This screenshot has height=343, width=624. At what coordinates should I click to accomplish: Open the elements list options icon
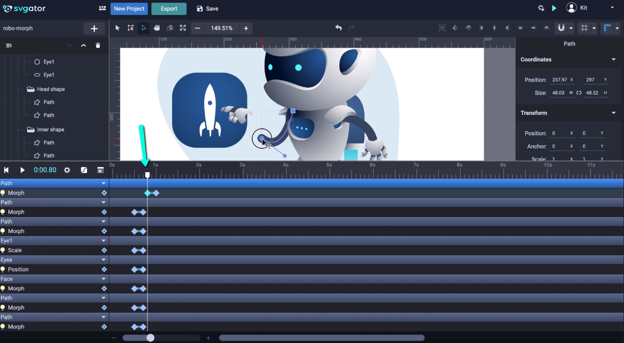[8, 46]
